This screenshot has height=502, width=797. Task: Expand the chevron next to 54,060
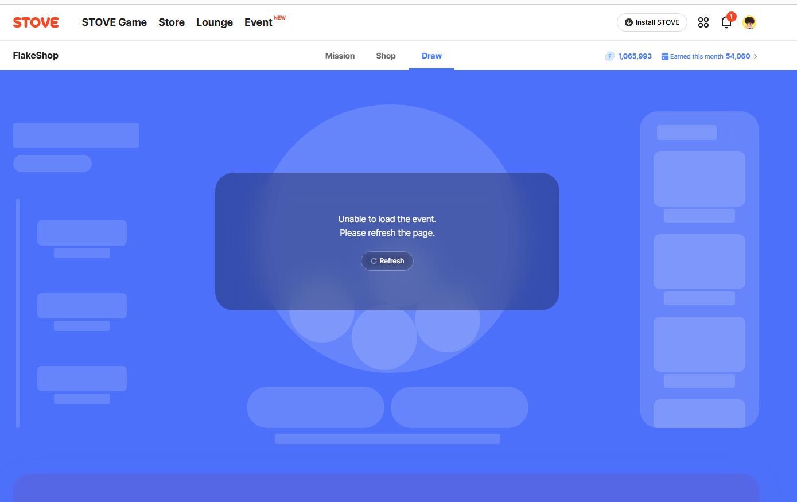coord(756,56)
